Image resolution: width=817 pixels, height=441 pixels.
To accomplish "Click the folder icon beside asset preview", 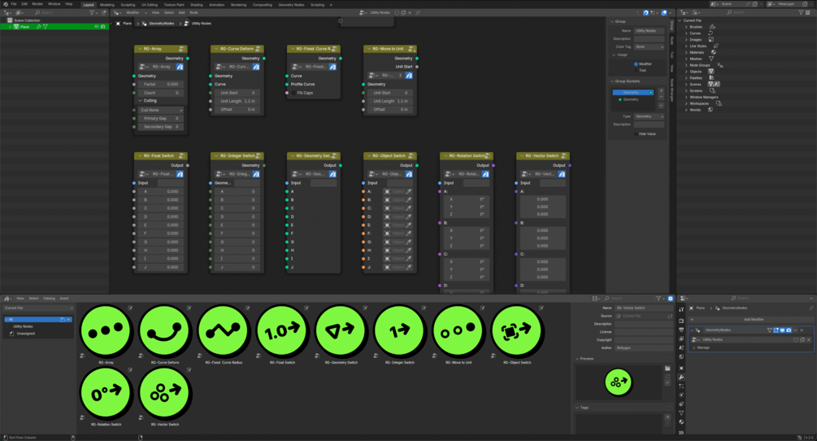I will point(667,369).
